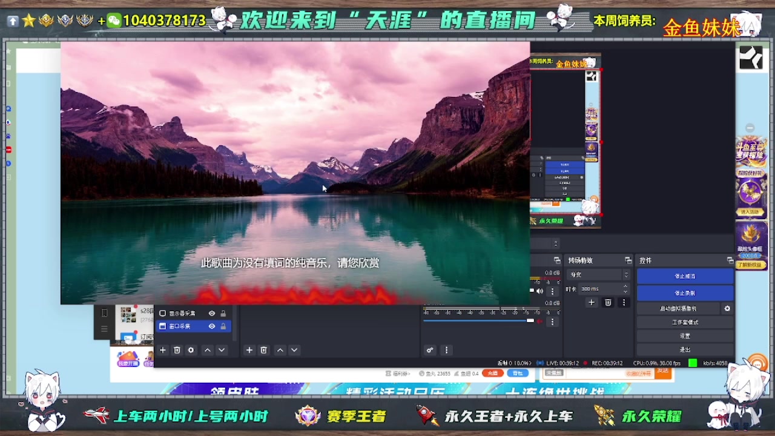Toggle visibility of 显示器采集 source
The image size is (775, 436).
point(212,313)
